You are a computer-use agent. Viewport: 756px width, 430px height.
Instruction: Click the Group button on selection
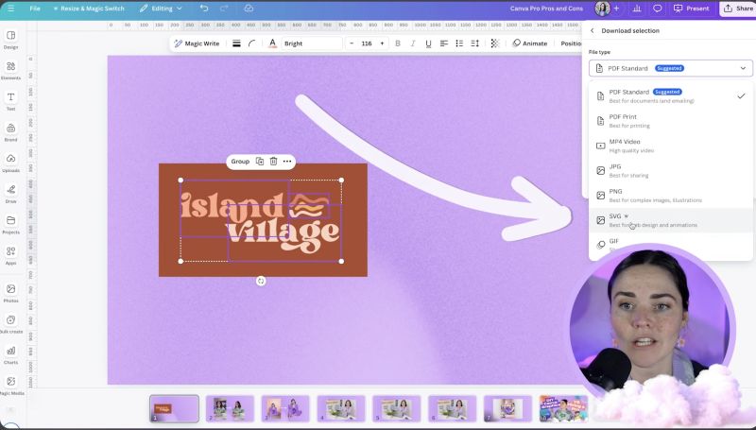click(x=240, y=161)
